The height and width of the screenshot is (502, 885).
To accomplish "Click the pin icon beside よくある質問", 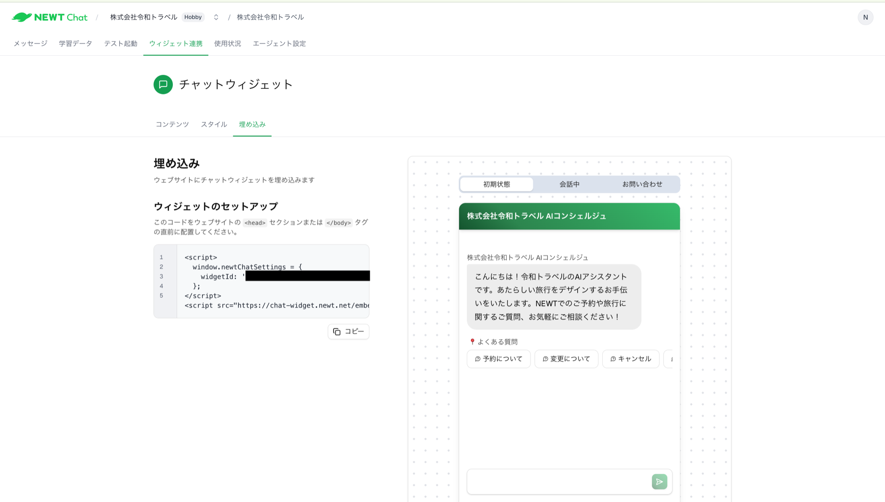I will point(471,341).
